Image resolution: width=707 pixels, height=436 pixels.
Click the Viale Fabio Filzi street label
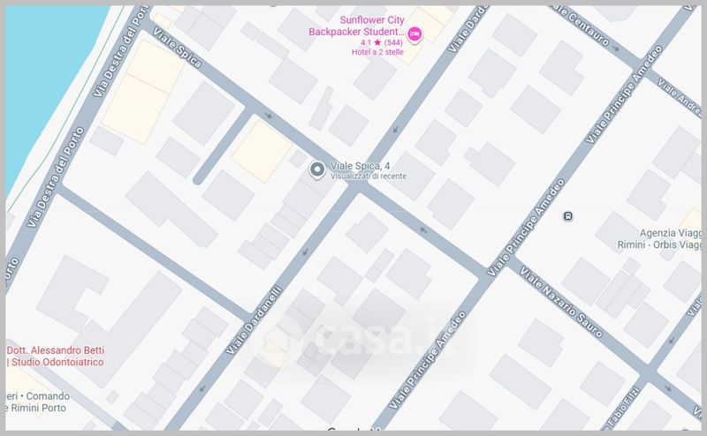pos(621,409)
